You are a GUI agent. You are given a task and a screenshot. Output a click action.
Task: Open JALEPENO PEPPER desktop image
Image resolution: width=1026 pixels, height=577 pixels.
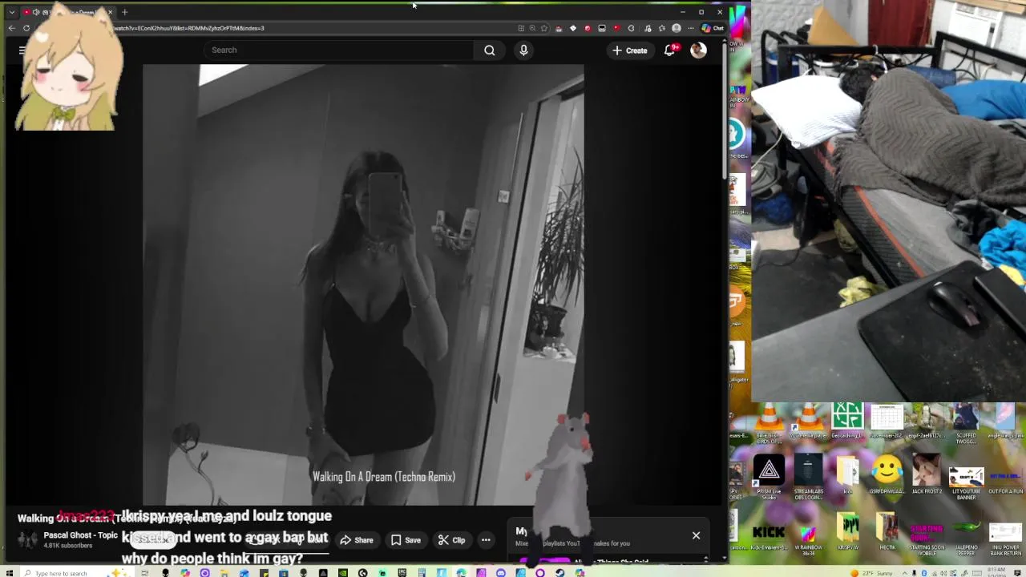pos(966,537)
